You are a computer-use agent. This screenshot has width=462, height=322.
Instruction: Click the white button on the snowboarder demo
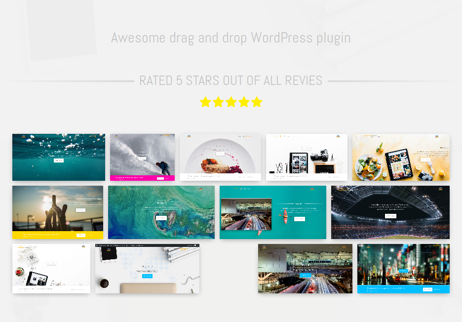click(x=144, y=158)
